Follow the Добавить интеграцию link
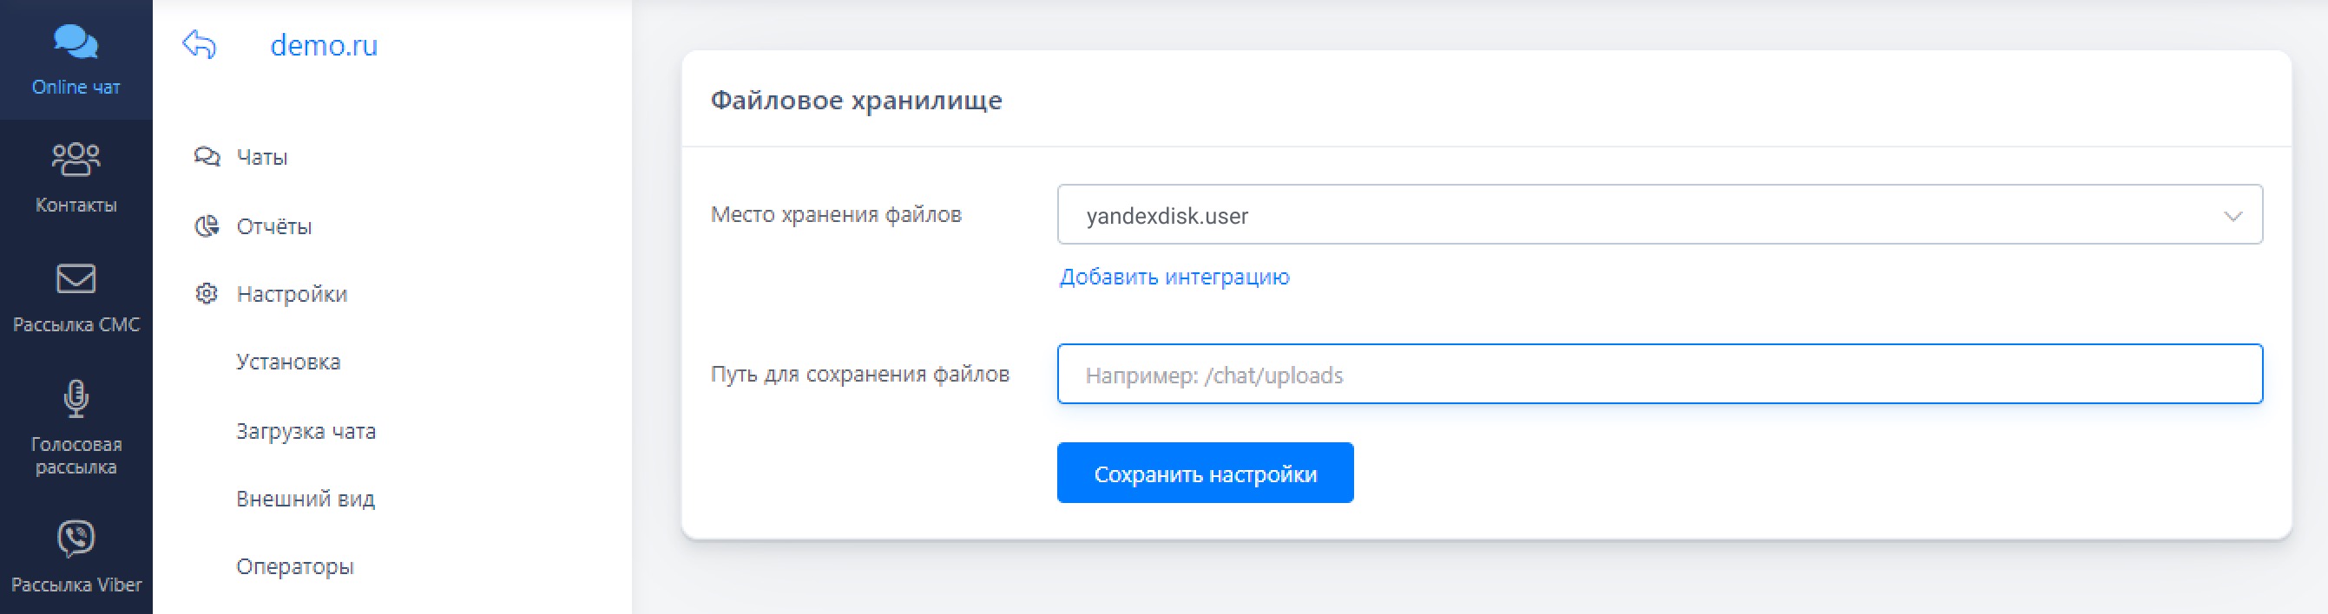The image size is (2328, 614). [1174, 278]
